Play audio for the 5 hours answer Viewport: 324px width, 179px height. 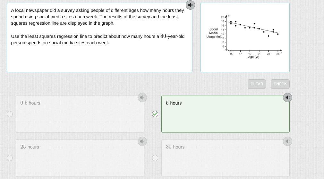click(x=287, y=98)
